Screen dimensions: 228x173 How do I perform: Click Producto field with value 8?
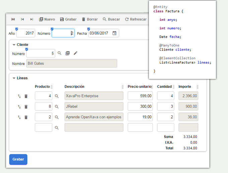(x=44, y=106)
